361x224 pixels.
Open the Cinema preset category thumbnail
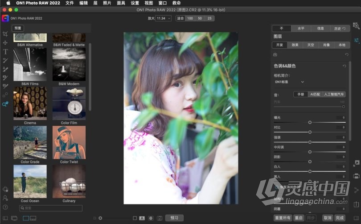click(30, 103)
